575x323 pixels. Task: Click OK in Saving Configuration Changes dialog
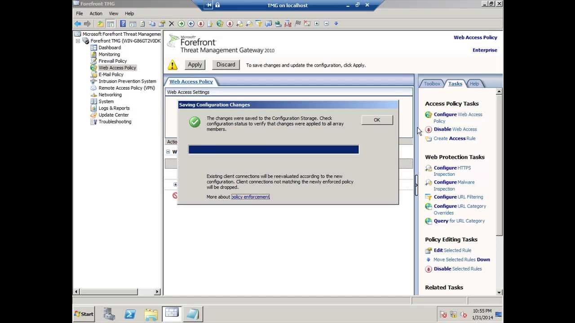[x=377, y=120]
